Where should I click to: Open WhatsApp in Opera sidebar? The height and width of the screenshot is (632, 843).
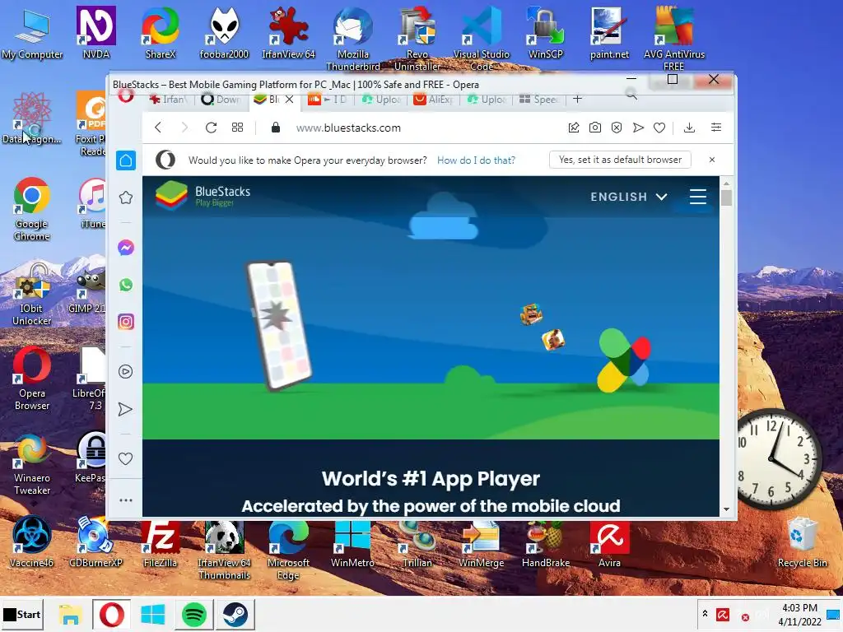[126, 285]
